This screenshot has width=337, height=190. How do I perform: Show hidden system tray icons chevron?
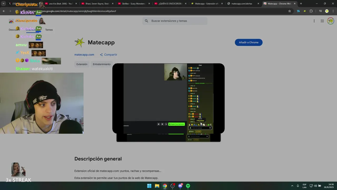(292, 186)
